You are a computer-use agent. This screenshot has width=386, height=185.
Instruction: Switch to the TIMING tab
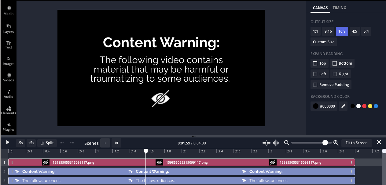point(339,8)
